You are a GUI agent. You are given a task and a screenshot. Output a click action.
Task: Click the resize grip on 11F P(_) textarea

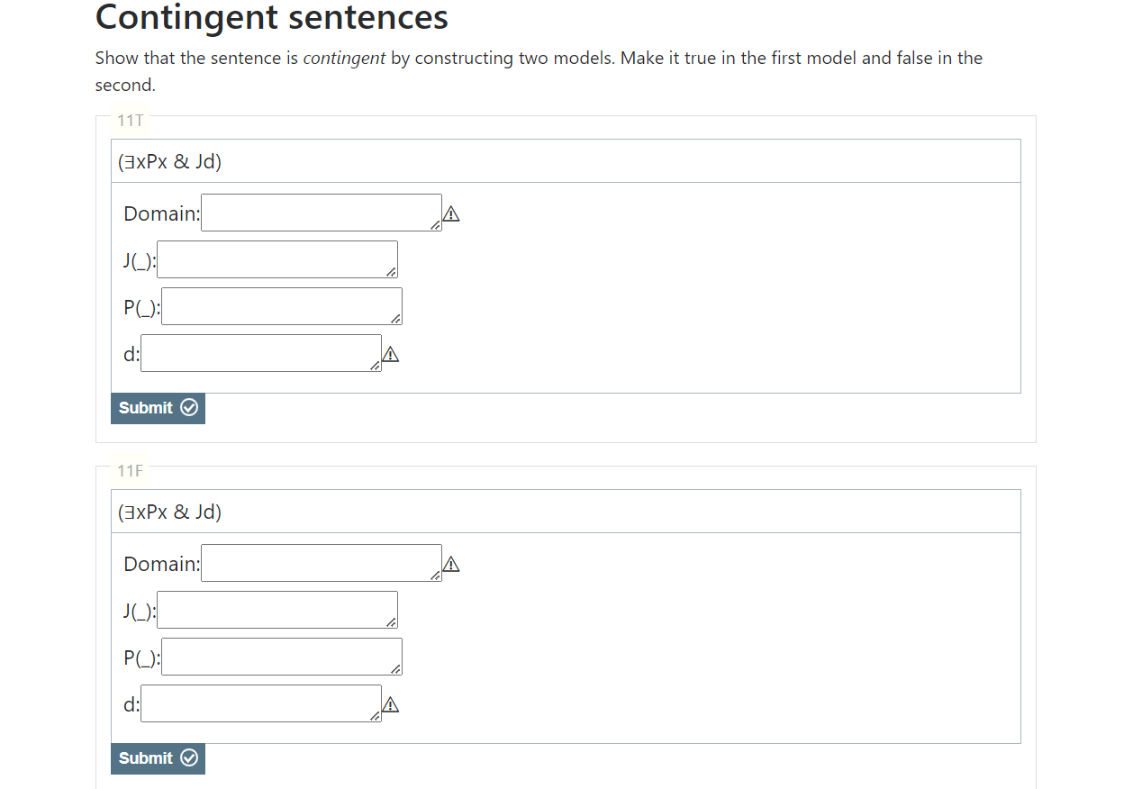[396, 671]
